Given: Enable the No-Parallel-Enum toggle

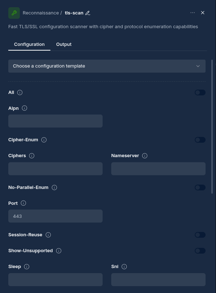Looking at the screenshot, I should coord(200,188).
